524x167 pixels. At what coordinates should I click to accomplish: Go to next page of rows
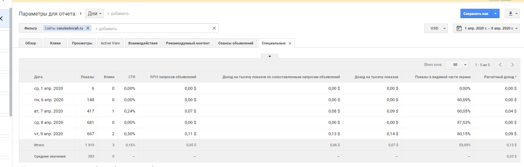click(512, 65)
